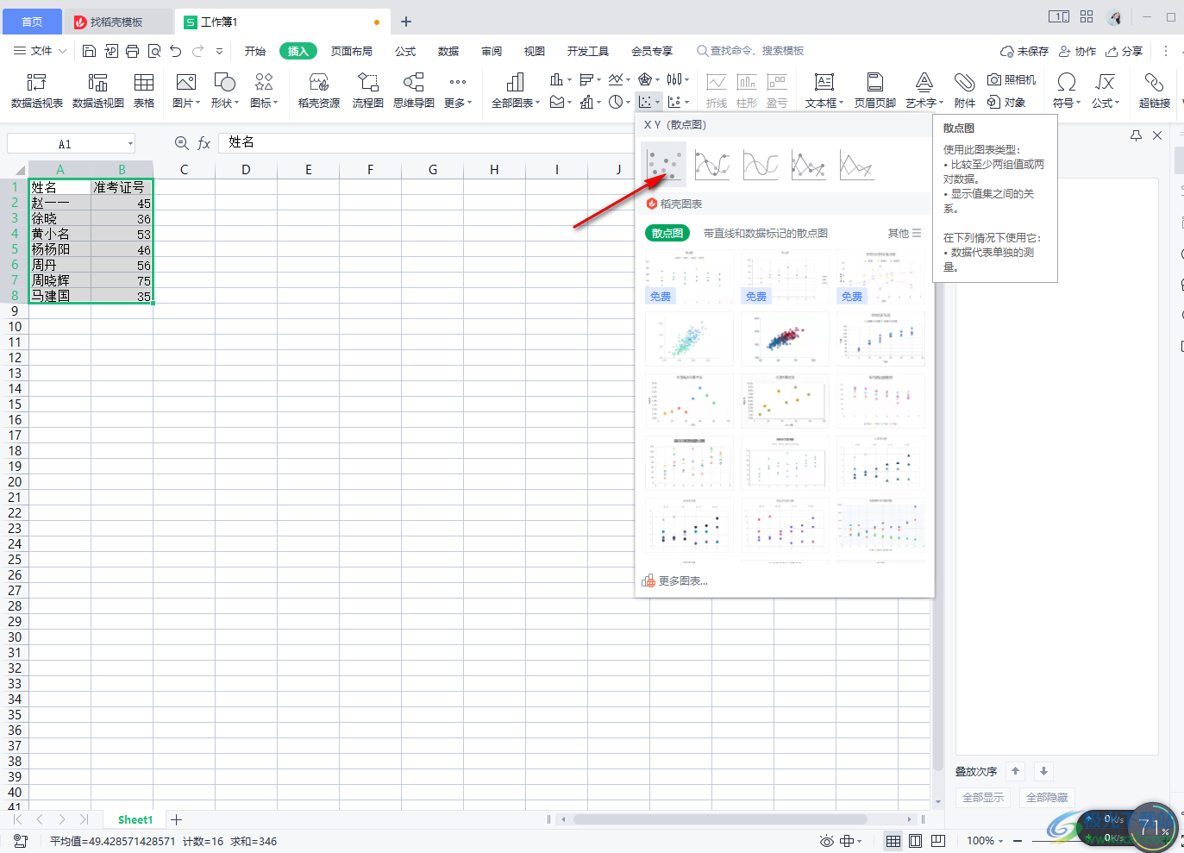Insert a win/loss sparkline (盈亏)
Image resolution: width=1184 pixels, height=853 pixels.
click(x=777, y=91)
